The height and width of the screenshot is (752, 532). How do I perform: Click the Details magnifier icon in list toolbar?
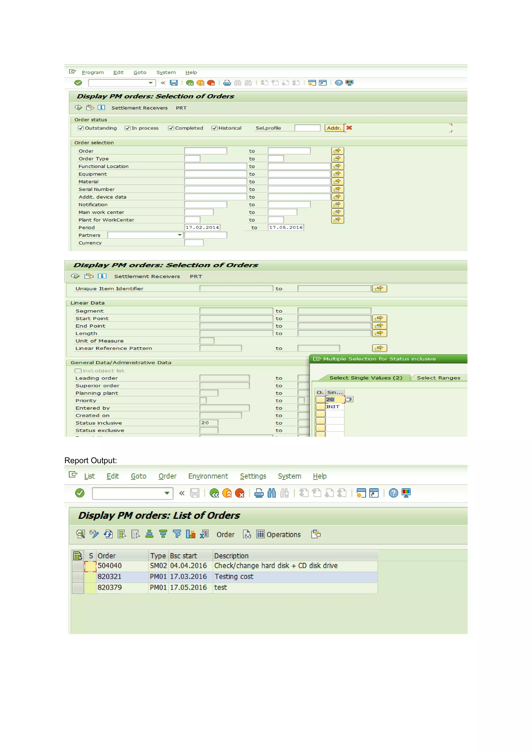coord(81,534)
